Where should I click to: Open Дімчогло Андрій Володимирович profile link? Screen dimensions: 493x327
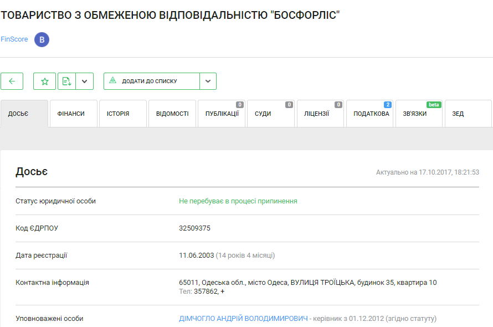click(x=243, y=319)
